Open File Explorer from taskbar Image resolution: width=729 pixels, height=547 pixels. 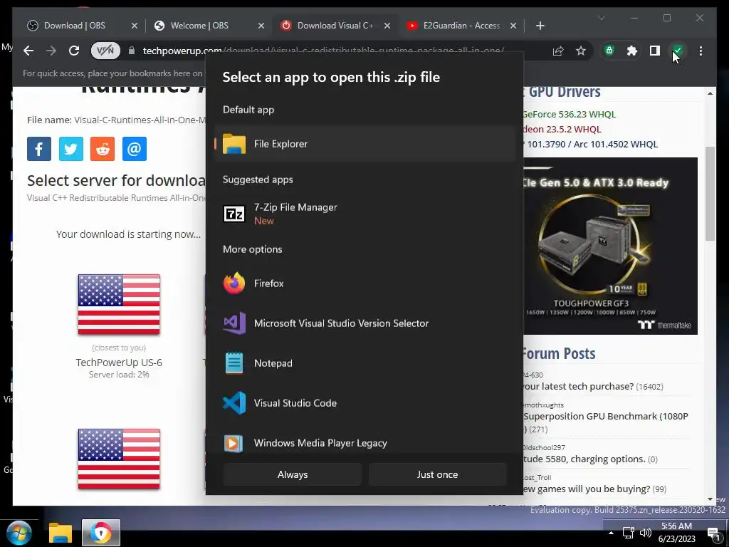click(x=61, y=533)
